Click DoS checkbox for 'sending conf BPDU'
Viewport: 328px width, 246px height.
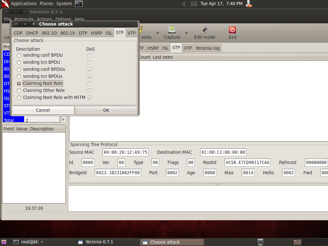(x=90, y=55)
